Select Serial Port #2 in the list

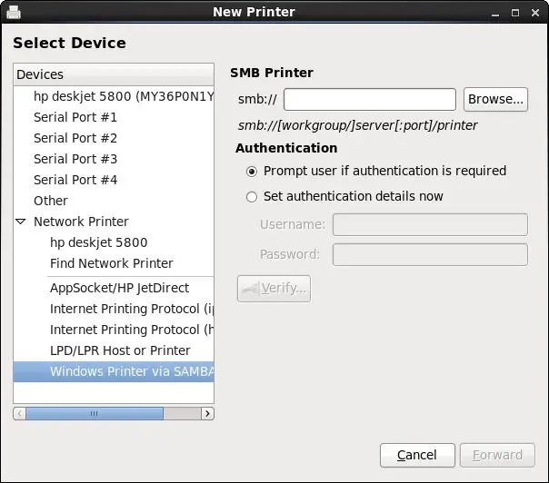75,138
